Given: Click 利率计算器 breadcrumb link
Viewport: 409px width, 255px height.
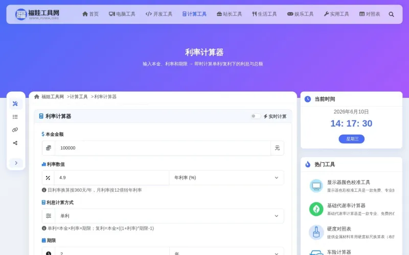Looking at the screenshot, I should coord(105,96).
